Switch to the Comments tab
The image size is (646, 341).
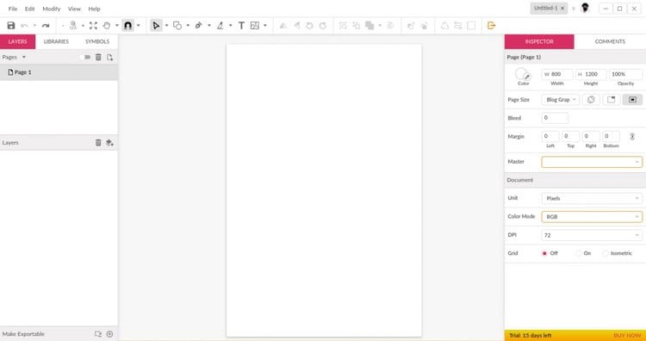point(610,41)
